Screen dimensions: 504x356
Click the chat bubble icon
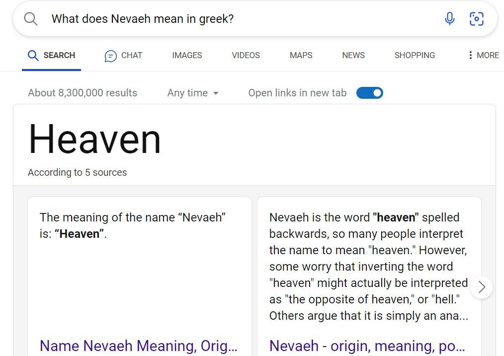point(110,56)
